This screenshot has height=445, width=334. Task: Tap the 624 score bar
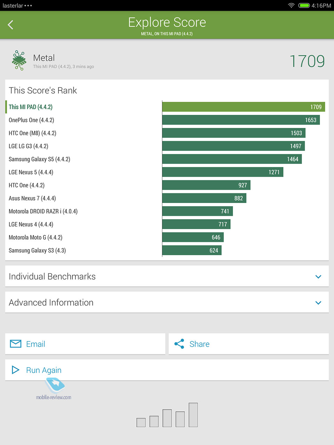coord(192,250)
